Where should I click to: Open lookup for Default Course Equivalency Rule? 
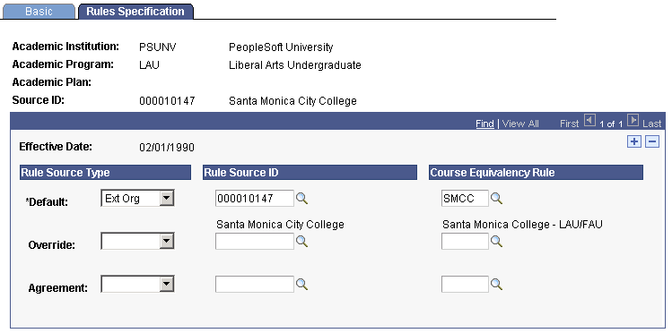496,199
